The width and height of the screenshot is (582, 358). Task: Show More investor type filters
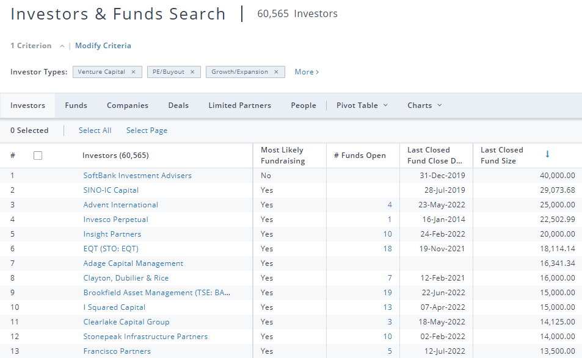(x=307, y=72)
